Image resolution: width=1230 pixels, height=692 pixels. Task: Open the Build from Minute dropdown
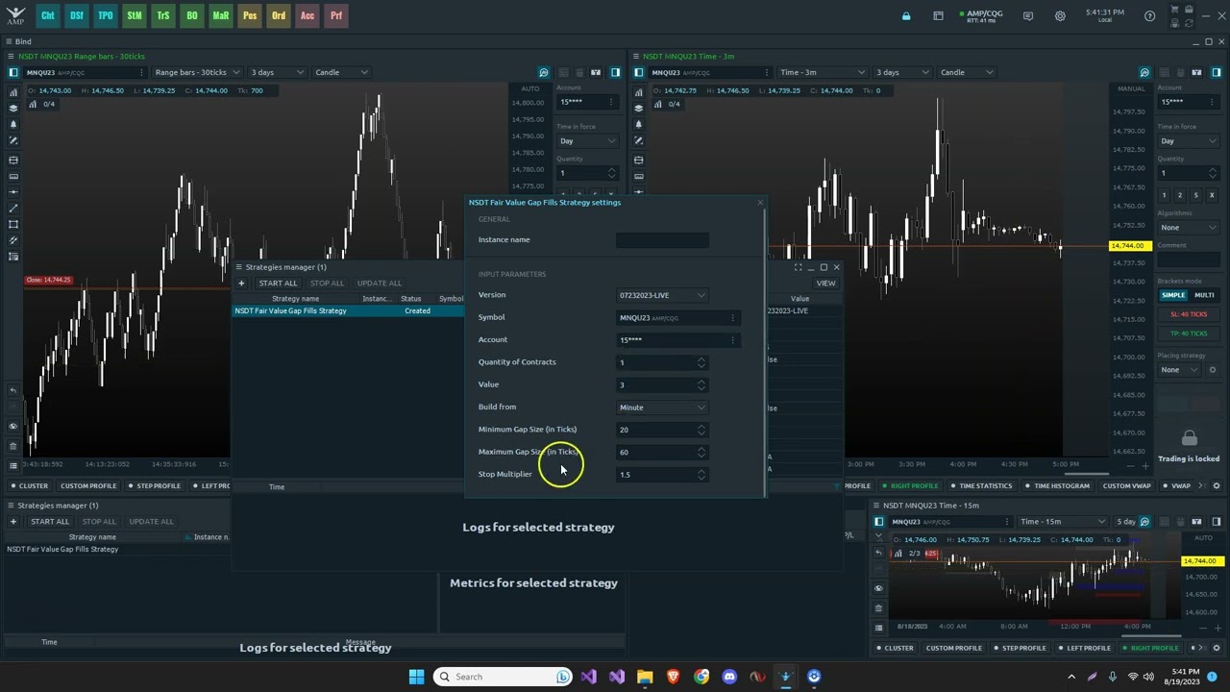point(662,408)
